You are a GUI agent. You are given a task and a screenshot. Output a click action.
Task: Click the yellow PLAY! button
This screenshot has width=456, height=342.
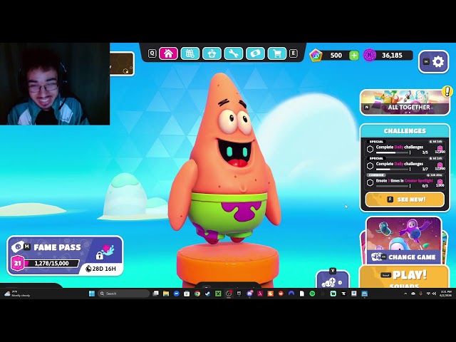coord(404,277)
